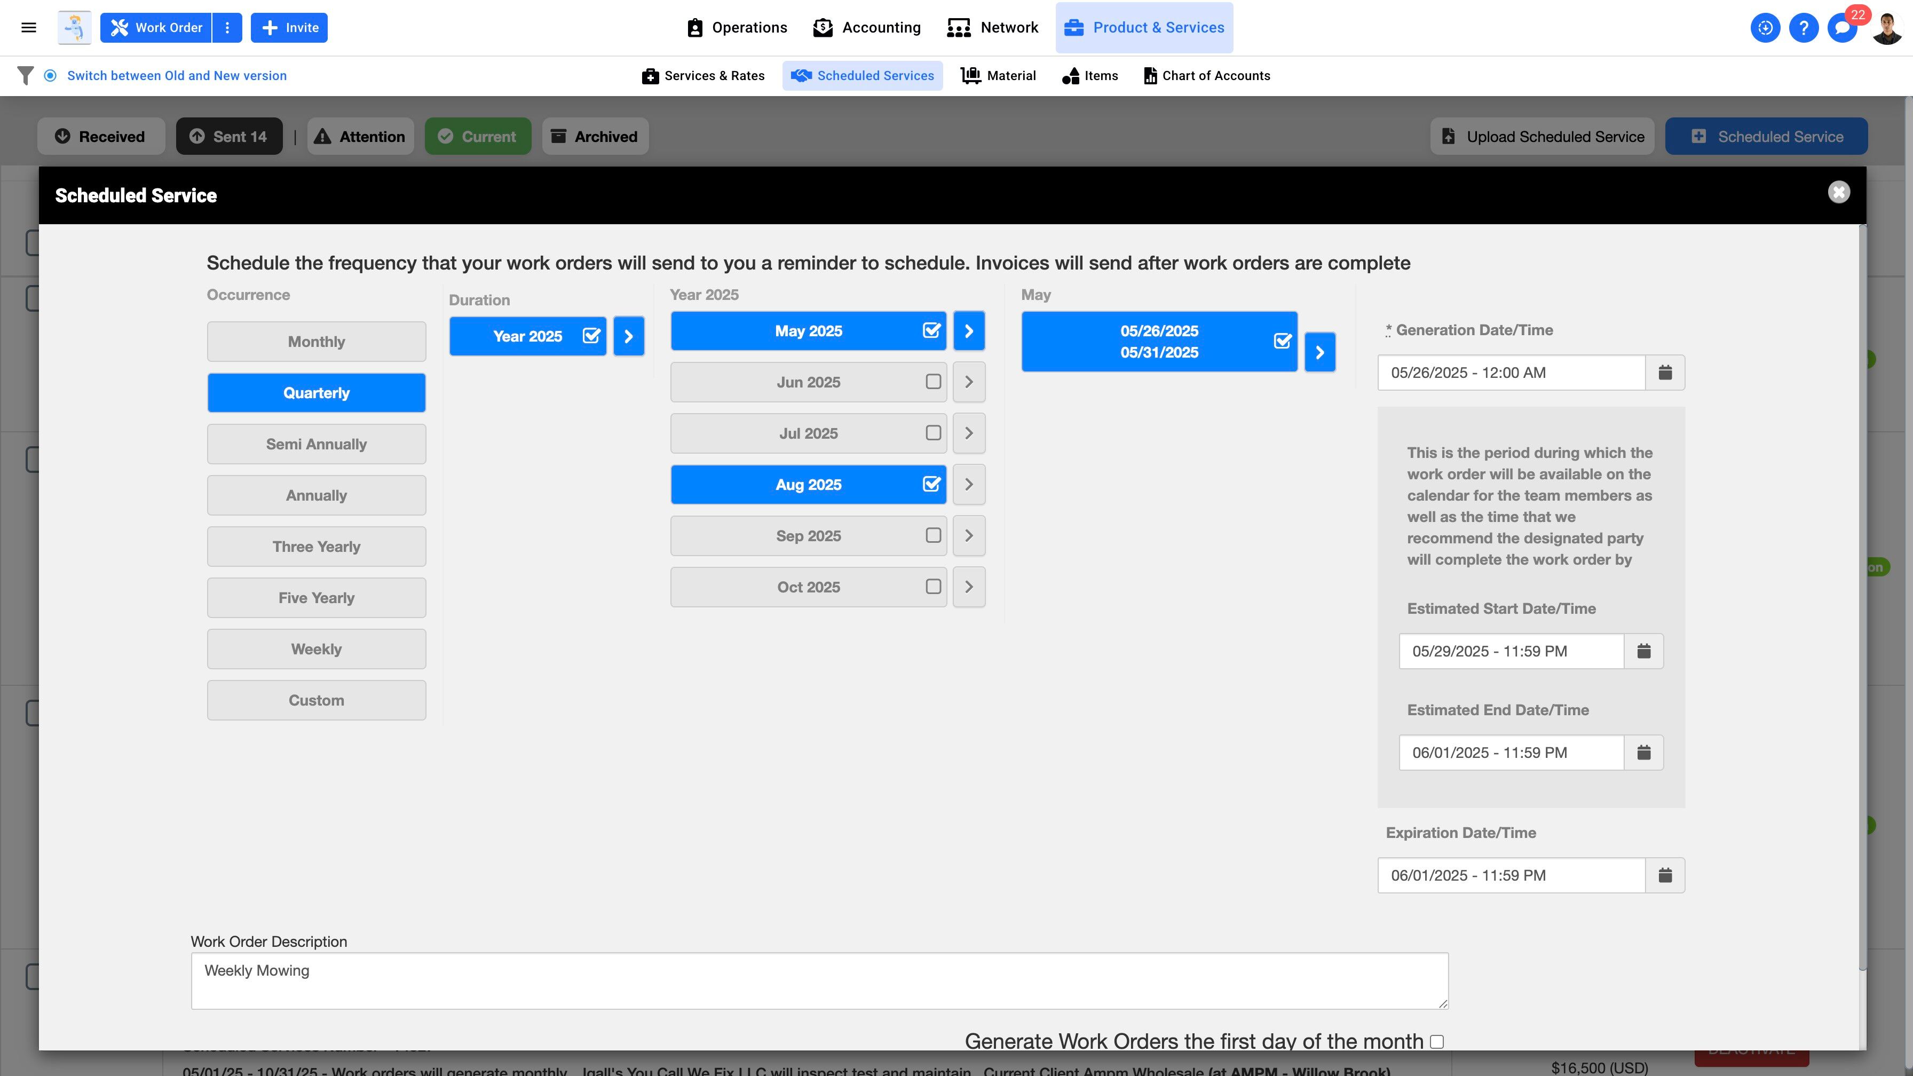1913x1076 pixels.
Task: Open the chat messages icon with badge
Action: pyautogui.click(x=1841, y=27)
